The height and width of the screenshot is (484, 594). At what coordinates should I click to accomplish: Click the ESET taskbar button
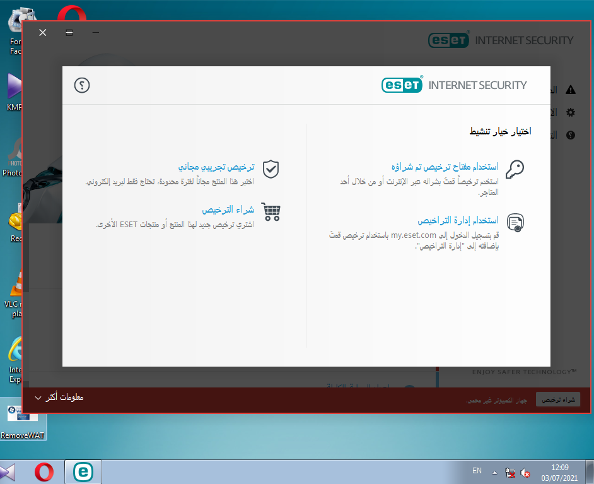(83, 472)
